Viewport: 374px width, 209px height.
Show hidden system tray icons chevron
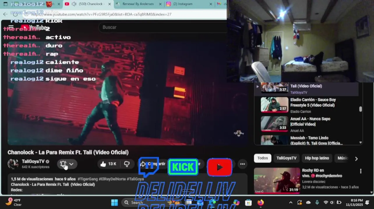coord(291,202)
